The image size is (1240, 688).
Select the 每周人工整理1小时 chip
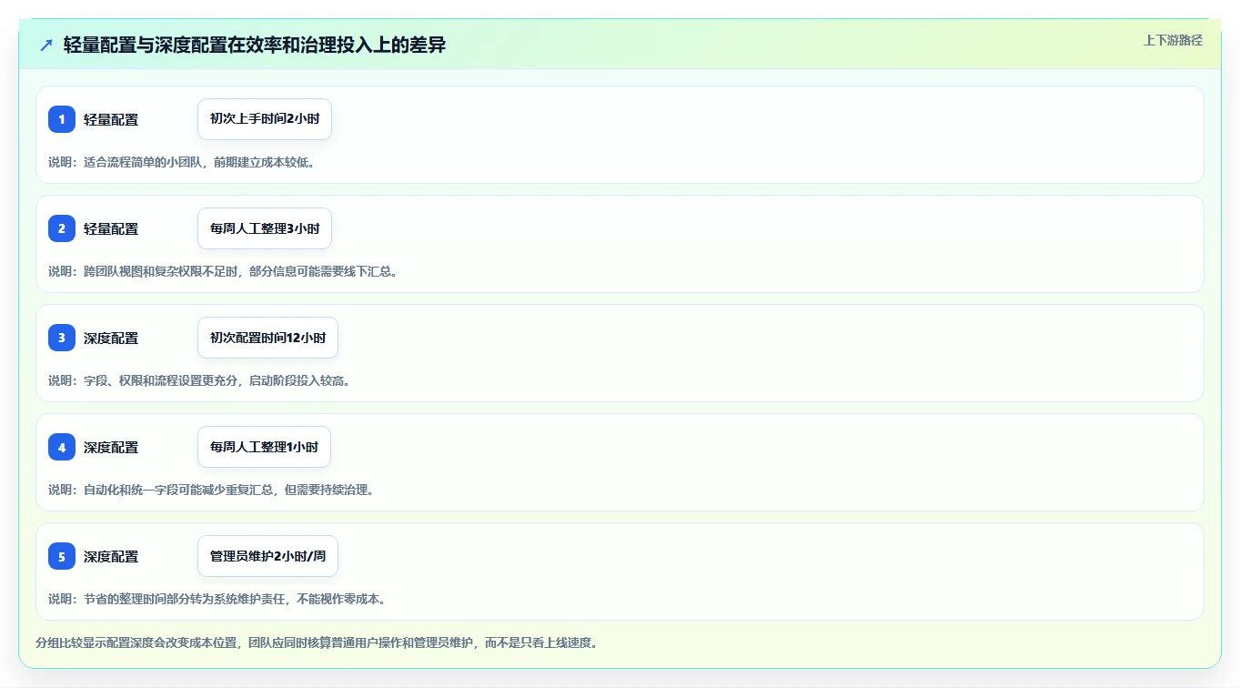point(264,447)
